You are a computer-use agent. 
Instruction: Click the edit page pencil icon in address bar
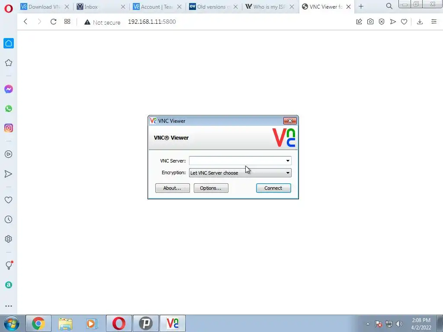click(x=359, y=22)
